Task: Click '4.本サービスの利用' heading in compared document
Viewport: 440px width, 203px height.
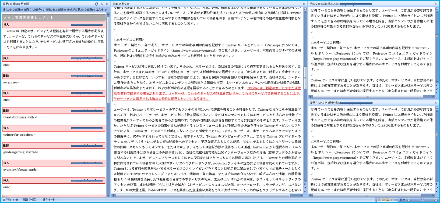Action: tap(128, 40)
